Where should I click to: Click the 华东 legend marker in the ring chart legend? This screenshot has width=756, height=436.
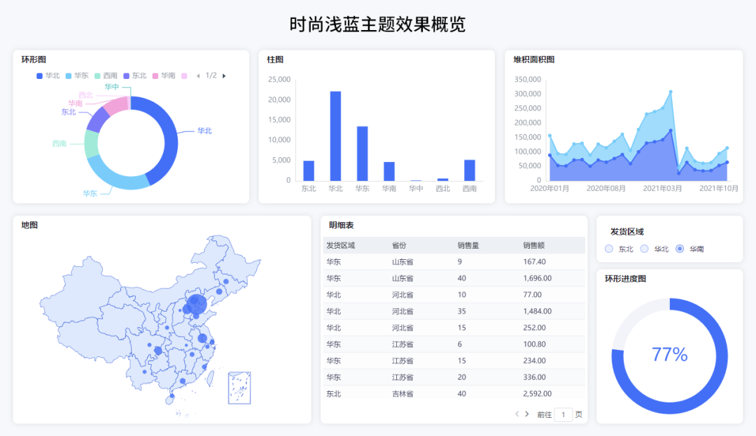click(67, 75)
